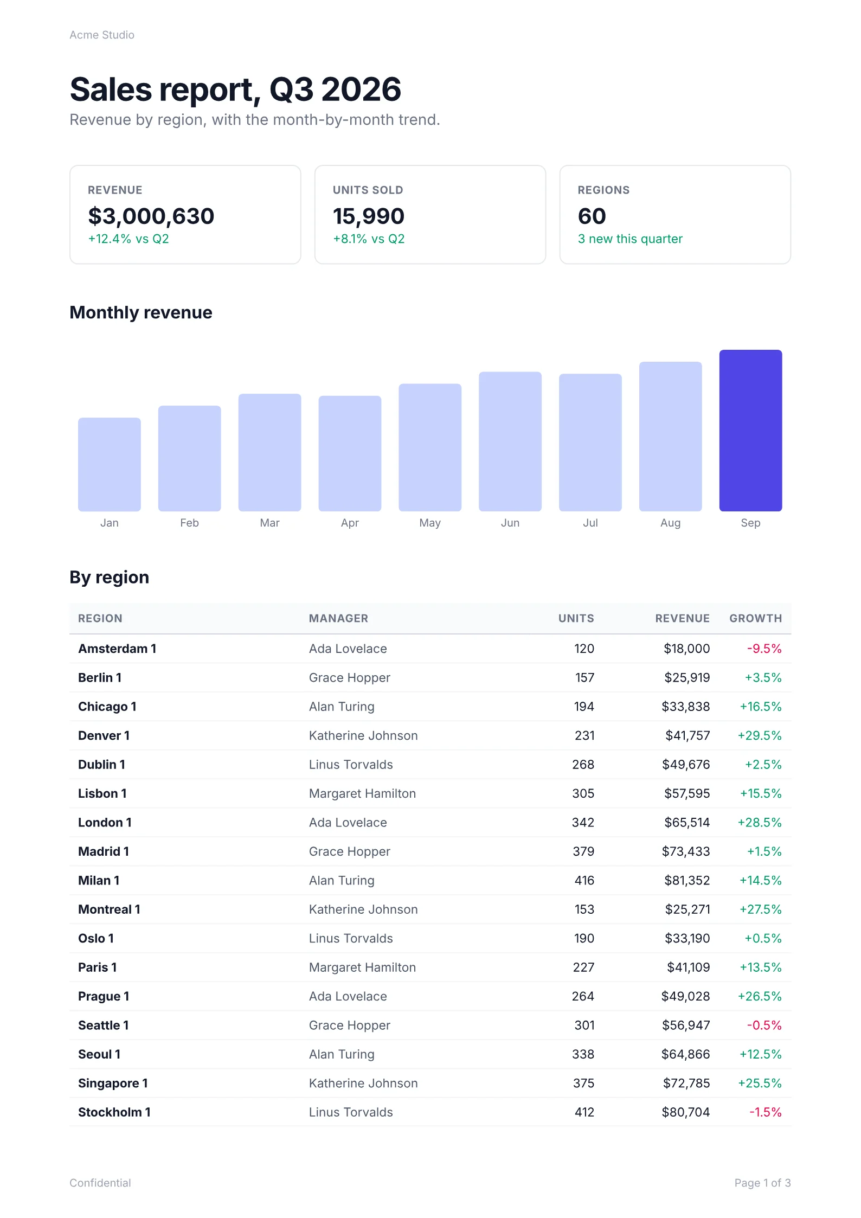The width and height of the screenshot is (861, 1218).
Task: Click the Feb revenue bar
Action: pyautogui.click(x=190, y=458)
